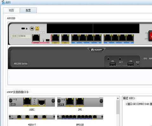Click the right USB port

click(130, 64)
